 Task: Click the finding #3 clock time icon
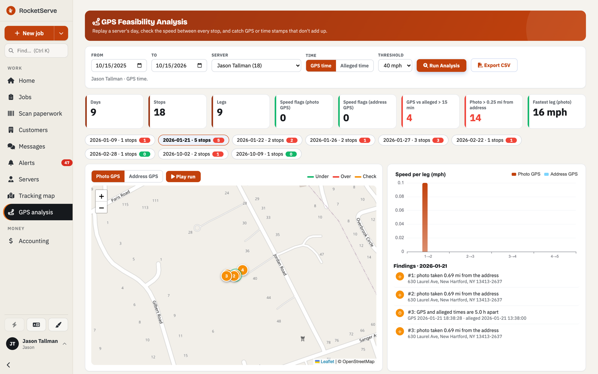[400, 313]
